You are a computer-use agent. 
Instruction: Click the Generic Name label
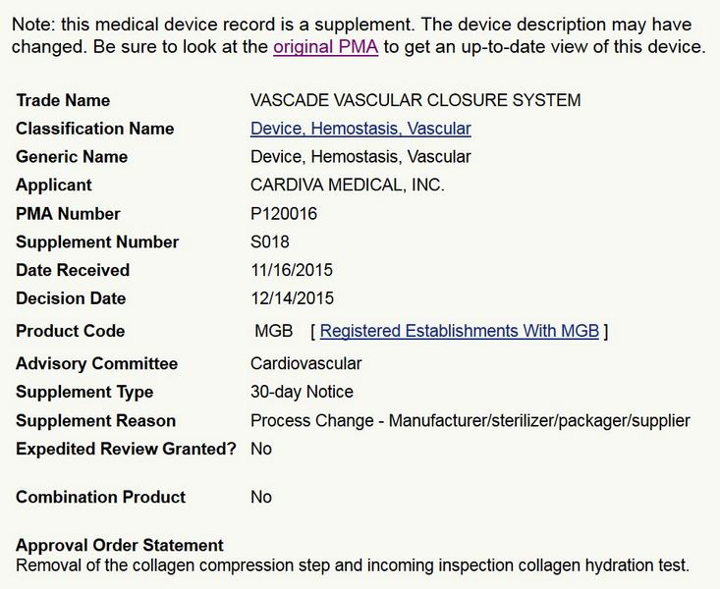72,157
